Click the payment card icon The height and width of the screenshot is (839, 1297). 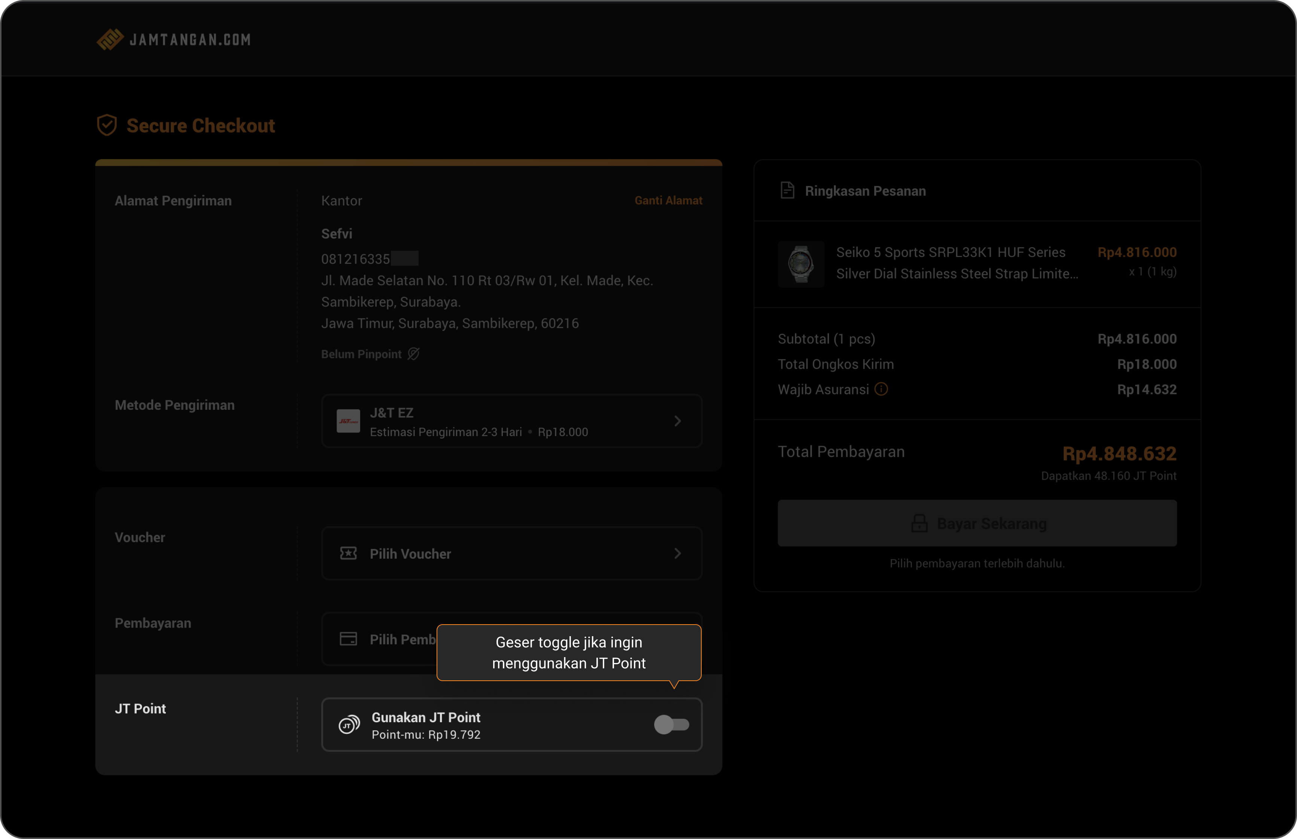point(348,639)
